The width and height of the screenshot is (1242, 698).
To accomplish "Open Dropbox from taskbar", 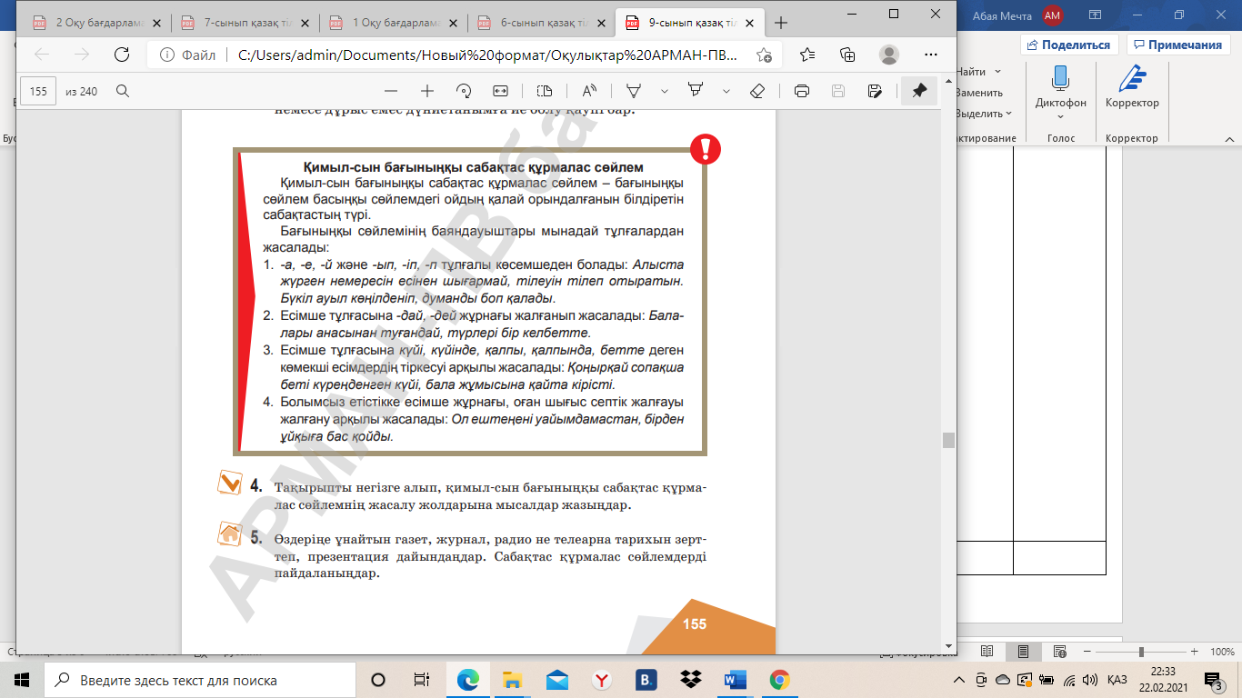I will click(691, 680).
